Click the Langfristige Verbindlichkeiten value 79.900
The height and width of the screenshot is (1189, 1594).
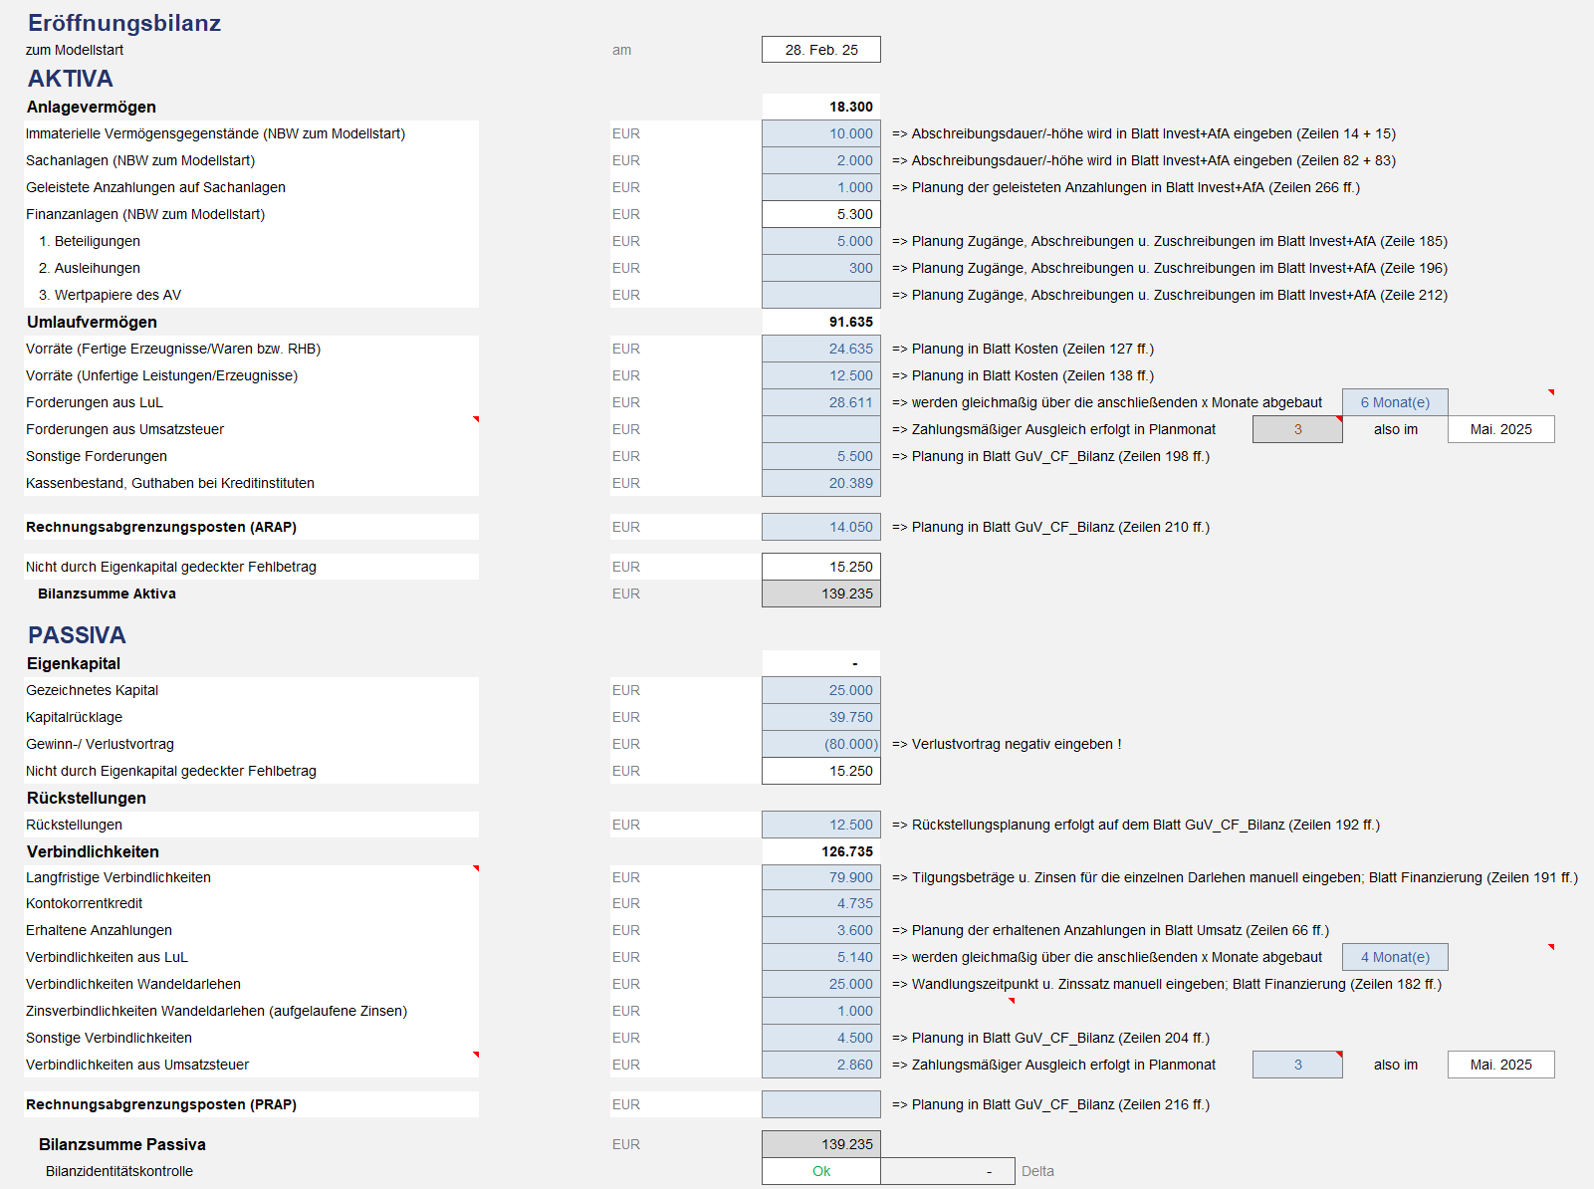pyautogui.click(x=821, y=877)
